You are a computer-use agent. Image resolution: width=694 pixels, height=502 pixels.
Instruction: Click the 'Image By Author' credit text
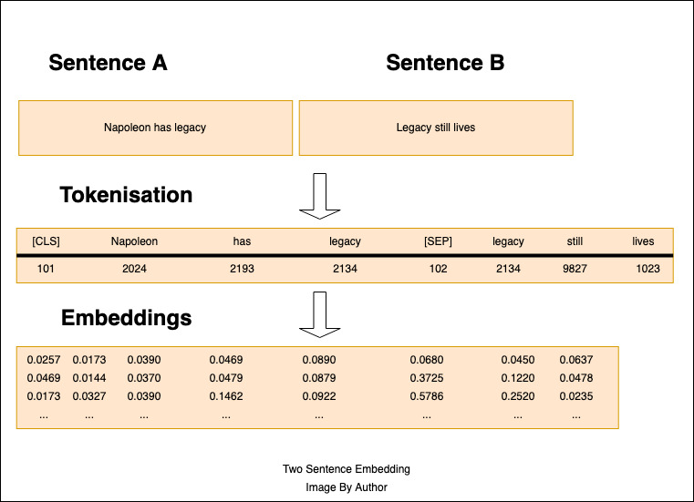point(347,487)
